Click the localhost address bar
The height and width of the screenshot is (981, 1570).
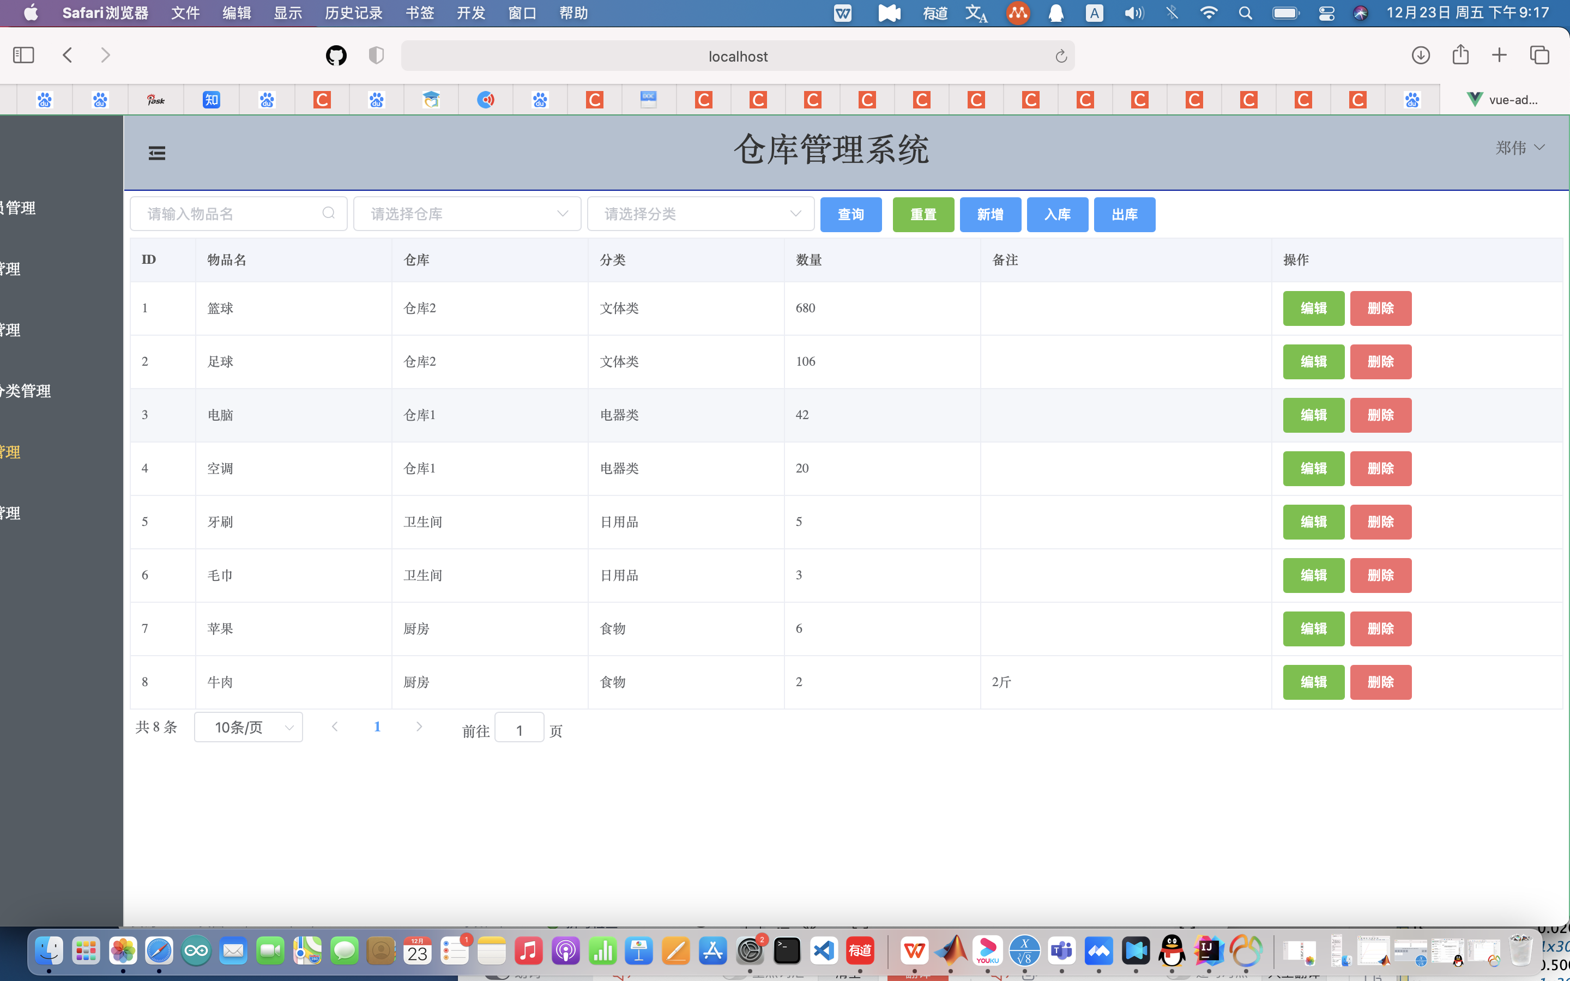coord(738,56)
